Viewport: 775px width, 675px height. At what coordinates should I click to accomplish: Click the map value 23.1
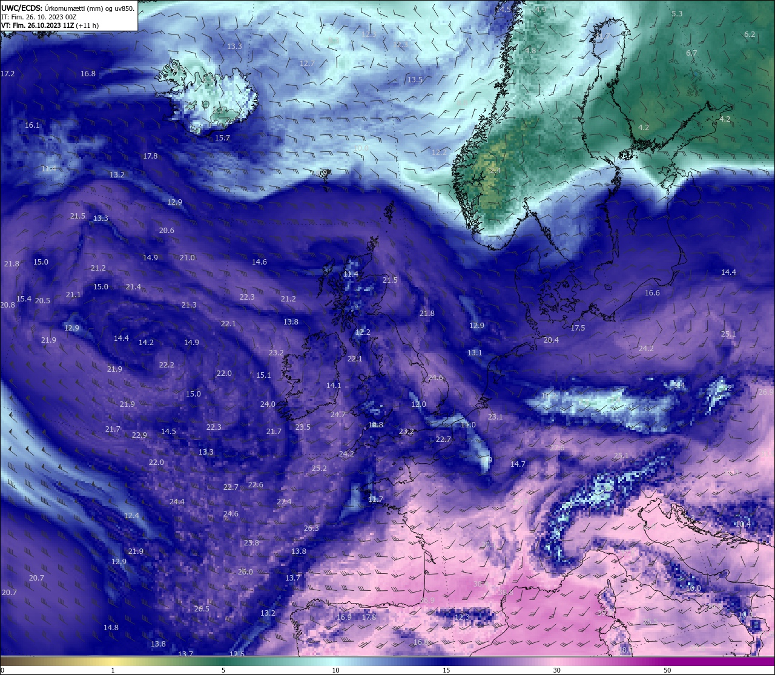[x=495, y=417]
